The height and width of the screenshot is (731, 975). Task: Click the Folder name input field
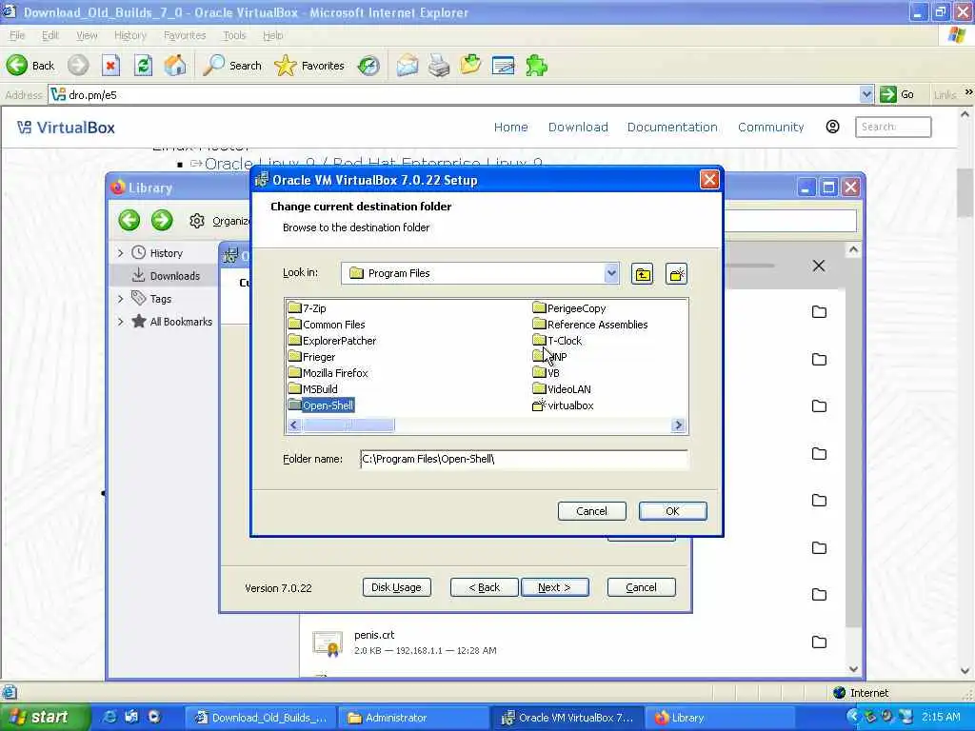(x=525, y=460)
